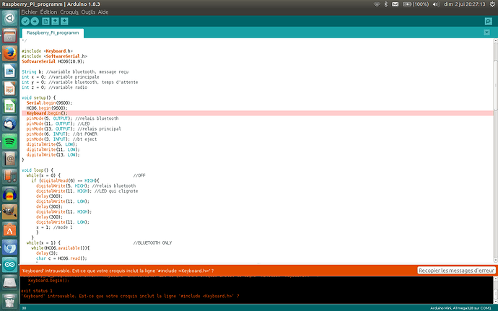Launch Thunderbird mail from the dock
The height and width of the screenshot is (311, 498).
tap(9, 124)
